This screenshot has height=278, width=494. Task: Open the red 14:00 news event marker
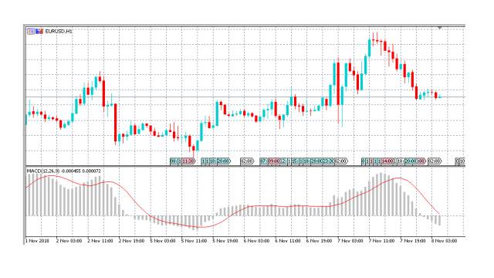tap(387, 161)
